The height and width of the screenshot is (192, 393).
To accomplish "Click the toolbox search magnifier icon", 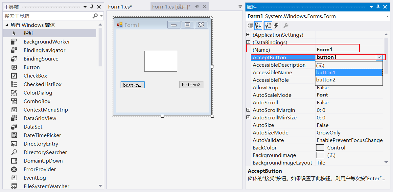I will pyautogui.click(x=95, y=16).
